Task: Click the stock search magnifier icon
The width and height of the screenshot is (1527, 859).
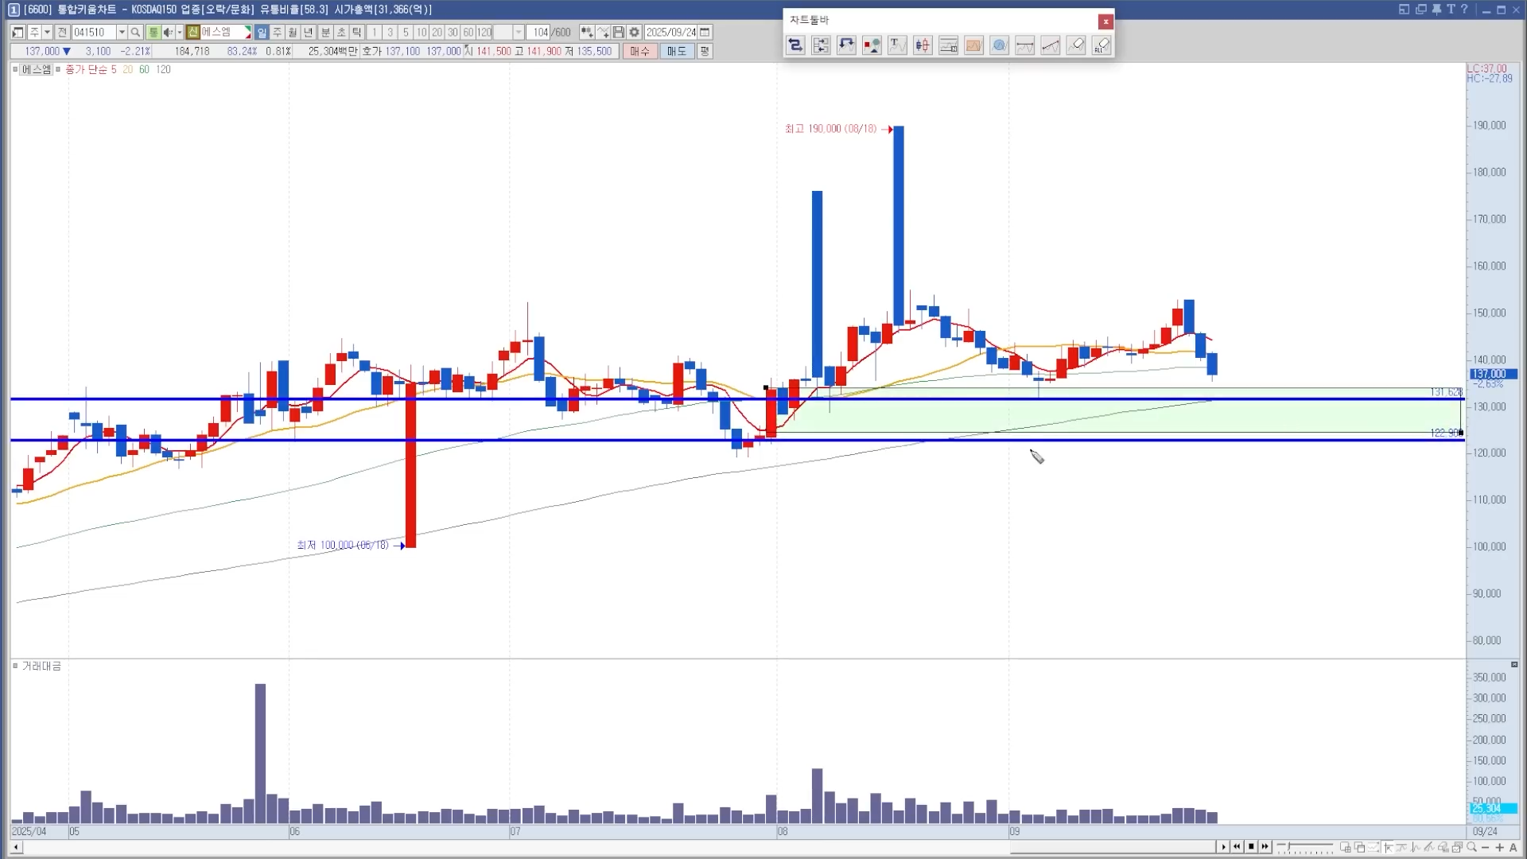Action: [x=135, y=33]
